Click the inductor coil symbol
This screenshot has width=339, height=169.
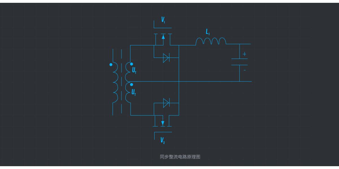pyautogui.click(x=211, y=42)
